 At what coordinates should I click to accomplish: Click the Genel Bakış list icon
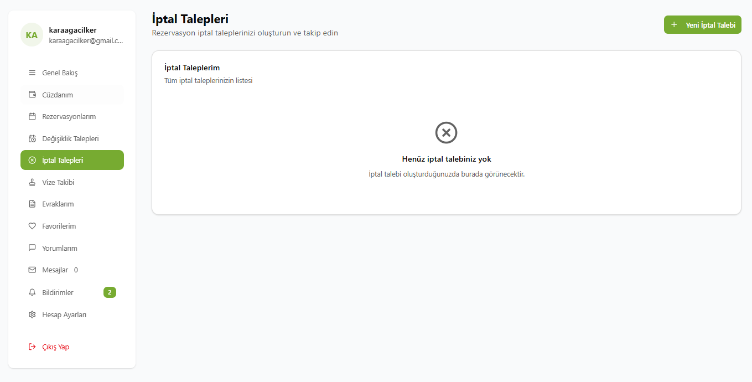pyautogui.click(x=32, y=73)
